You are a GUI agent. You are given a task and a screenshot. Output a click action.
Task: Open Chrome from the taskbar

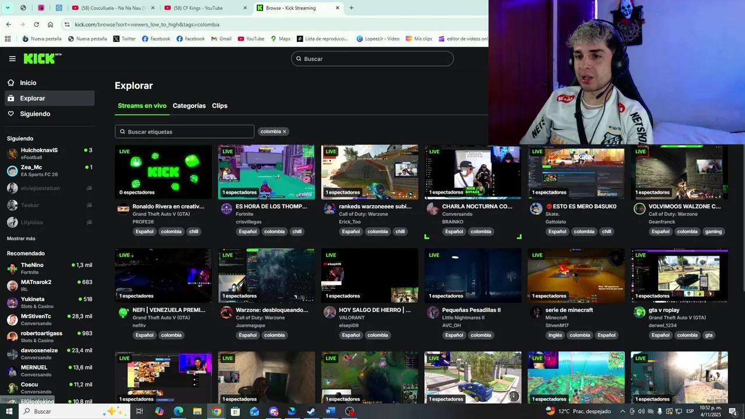217,411
